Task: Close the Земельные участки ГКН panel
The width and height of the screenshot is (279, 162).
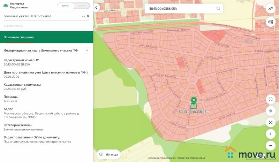Action: pyautogui.click(x=88, y=16)
